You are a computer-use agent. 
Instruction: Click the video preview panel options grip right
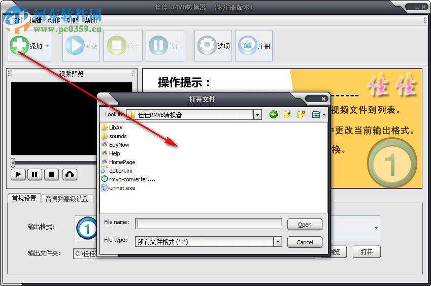[x=134, y=73]
